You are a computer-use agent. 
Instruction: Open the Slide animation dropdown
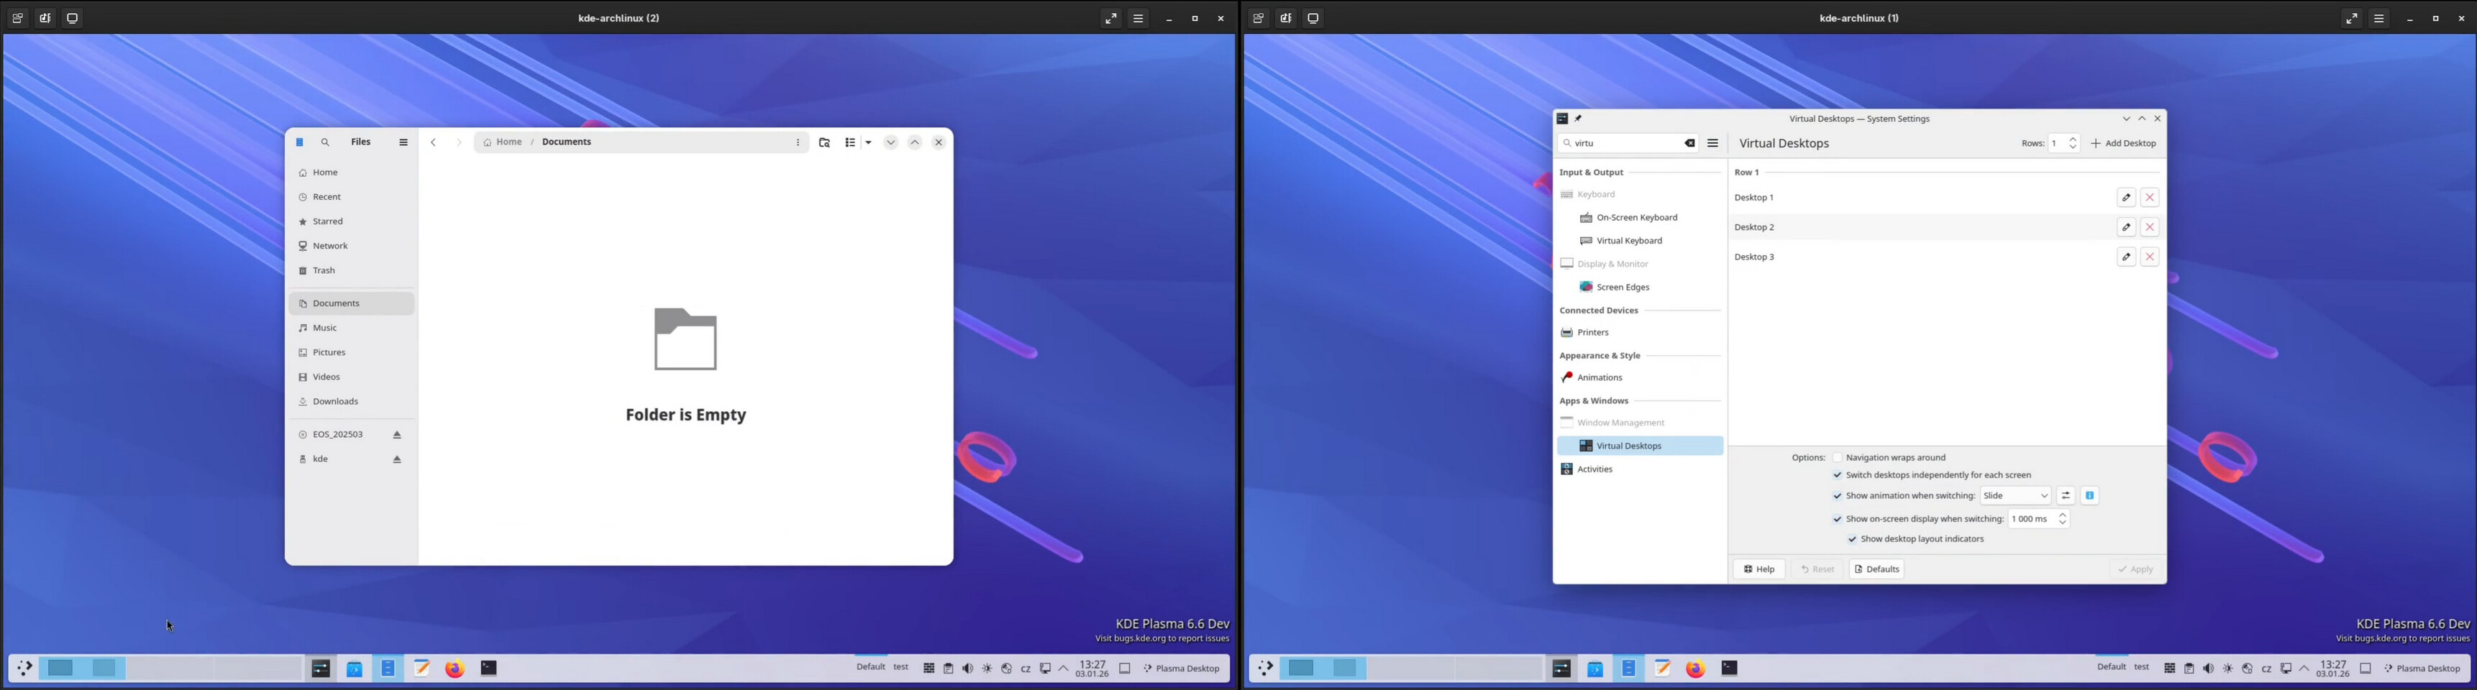pyautogui.click(x=2015, y=495)
